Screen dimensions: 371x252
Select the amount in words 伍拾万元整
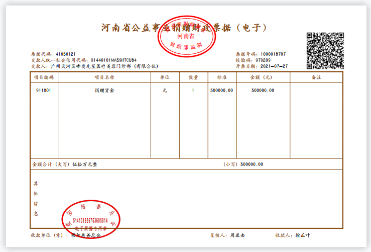tap(85, 164)
